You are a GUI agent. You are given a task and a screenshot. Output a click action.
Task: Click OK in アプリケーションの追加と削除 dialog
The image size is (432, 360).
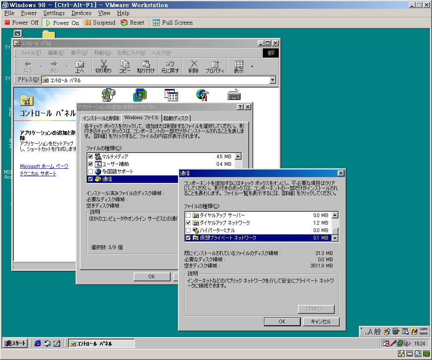click(x=152, y=276)
